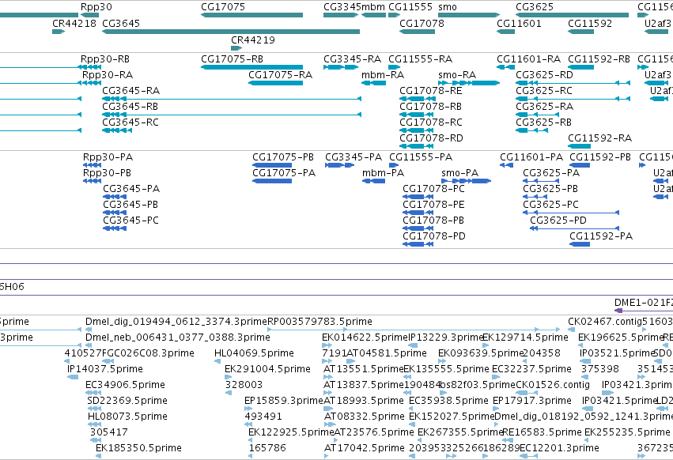The image size is (673, 460).
Task: Select the Rpp30-PA protein label
Action: click(108, 157)
